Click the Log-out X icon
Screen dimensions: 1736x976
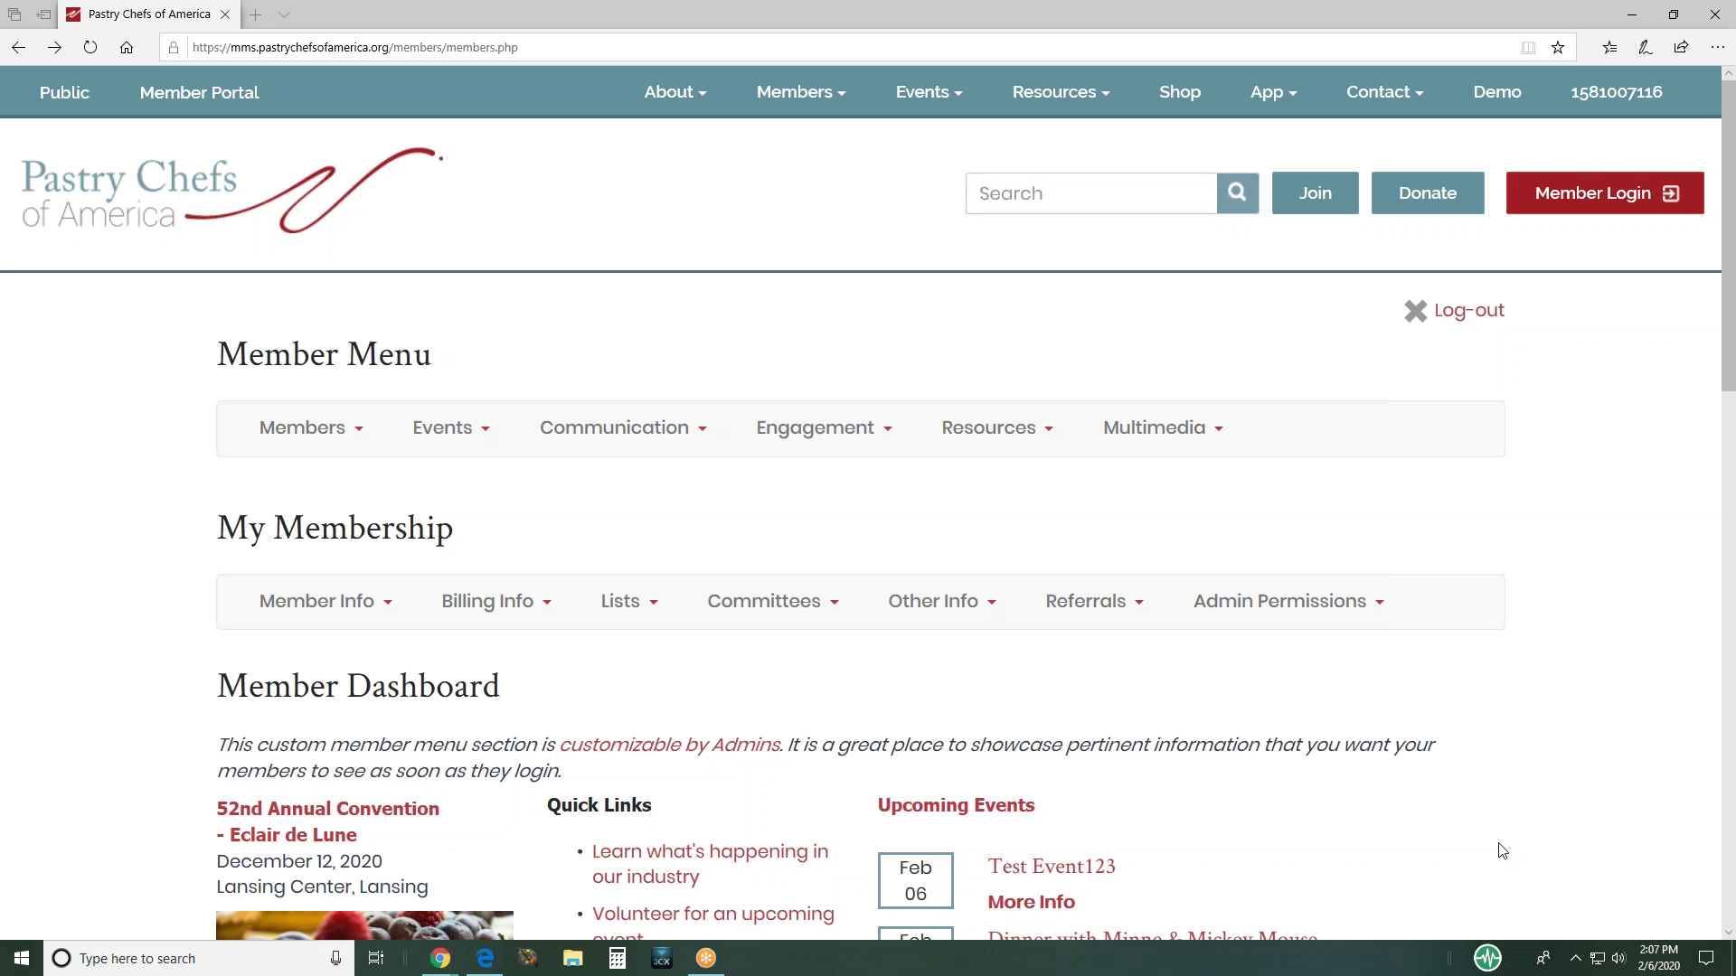pos(1415,311)
